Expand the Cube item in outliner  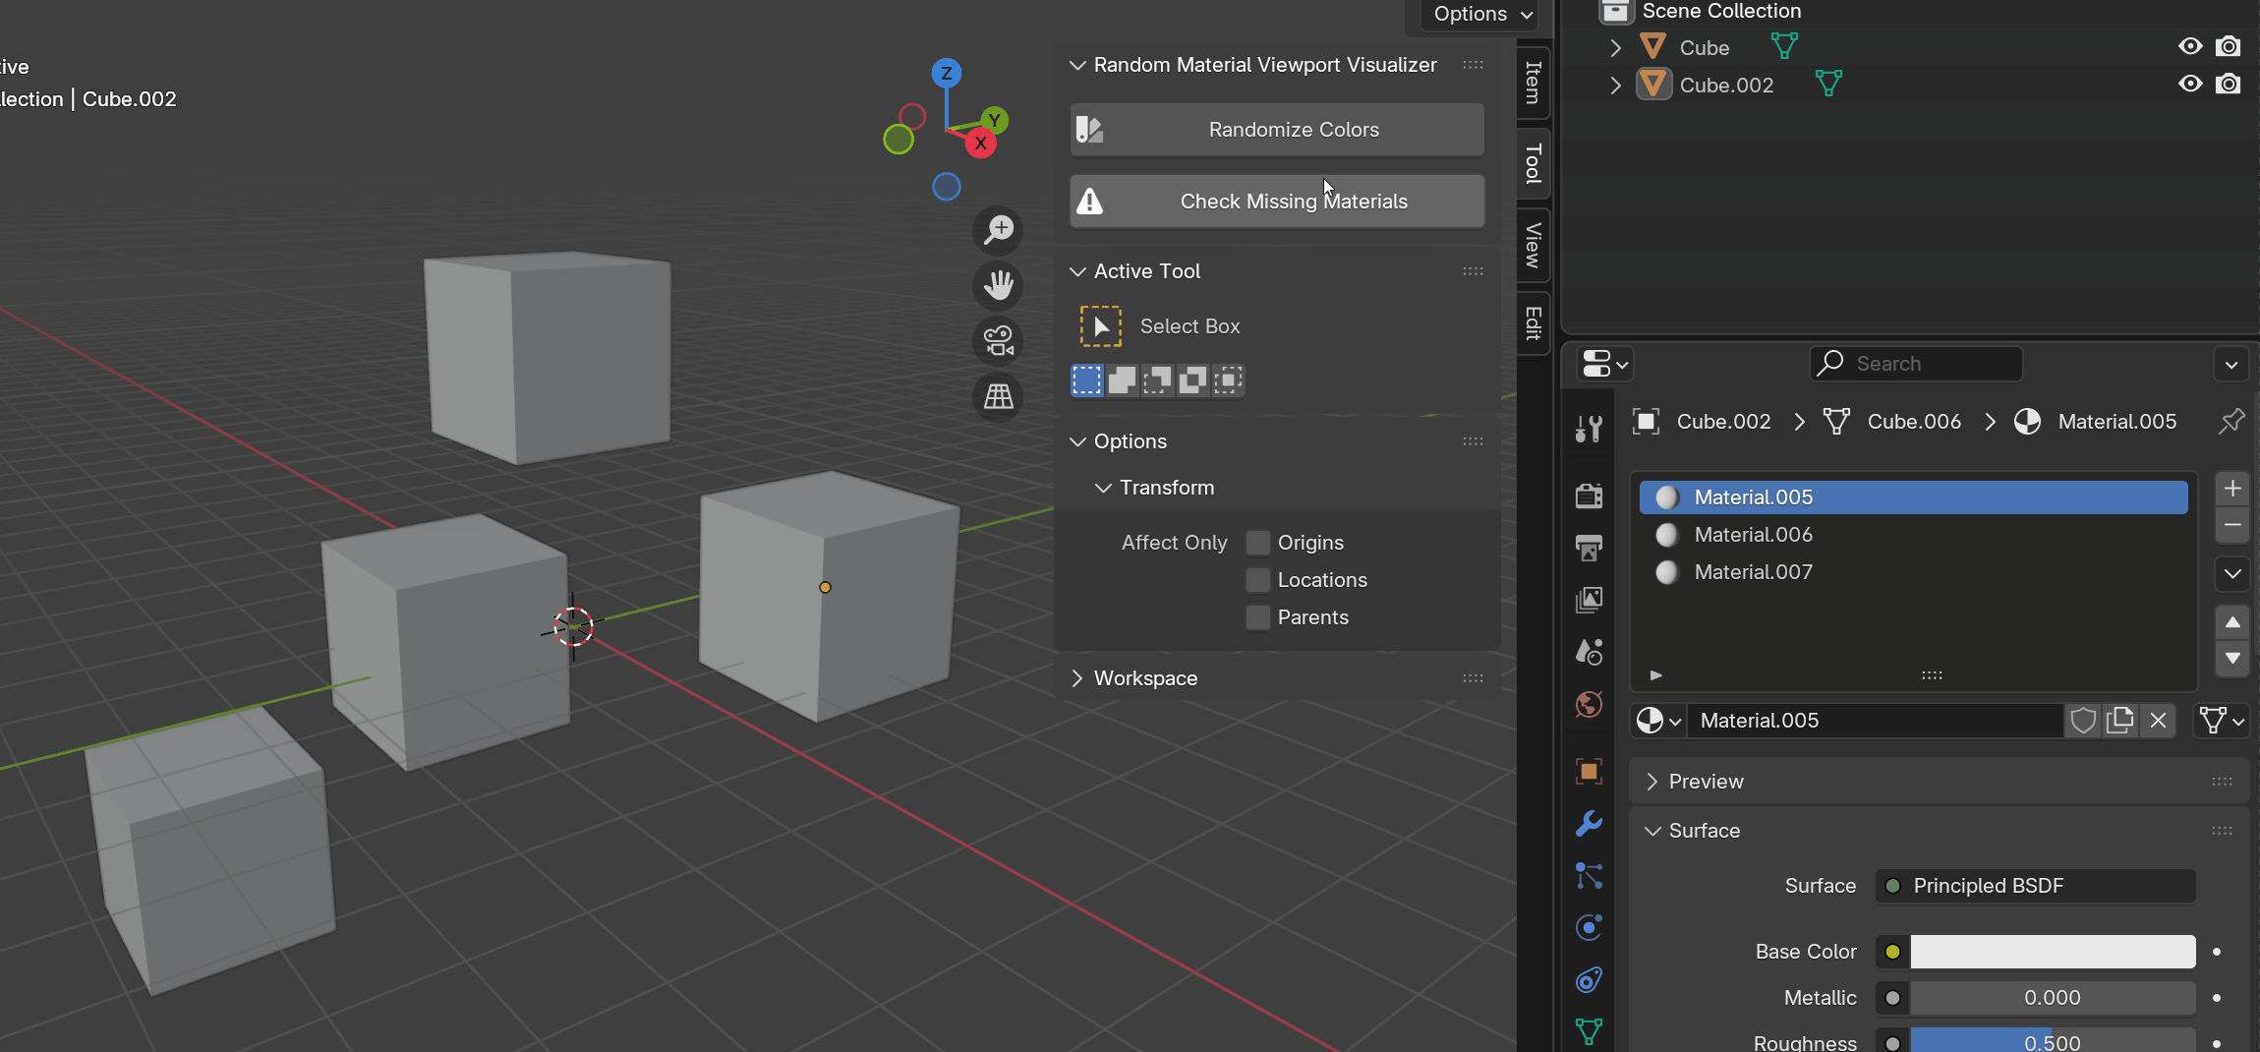[x=1615, y=47]
